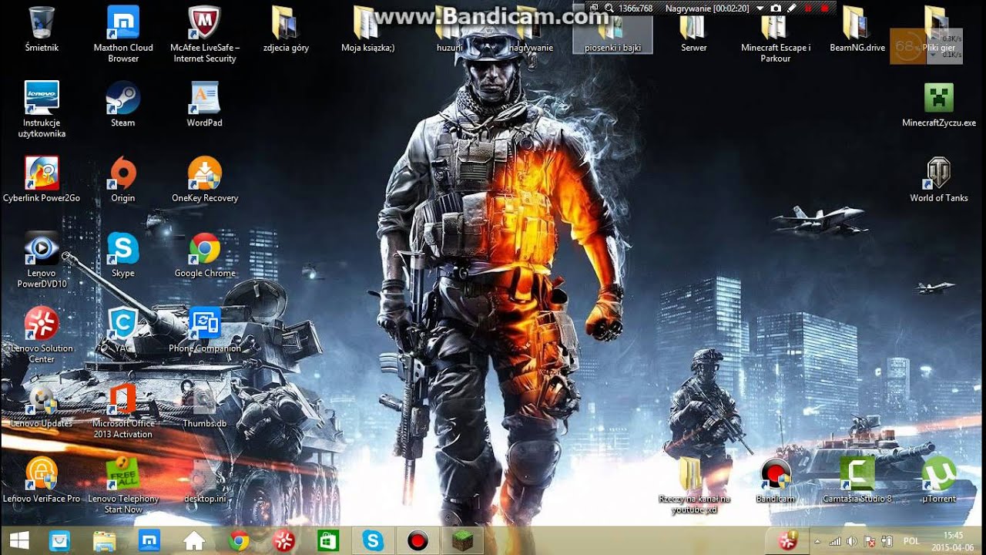986x555 pixels.
Task: Launch Steam from the desktop
Action: [123, 105]
